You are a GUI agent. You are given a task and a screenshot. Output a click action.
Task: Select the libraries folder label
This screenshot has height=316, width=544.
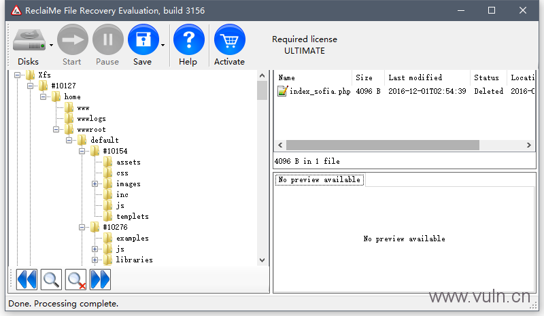click(x=134, y=260)
